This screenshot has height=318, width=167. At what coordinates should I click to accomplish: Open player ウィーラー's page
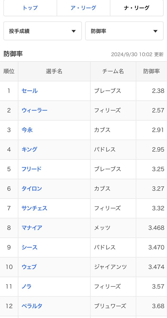click(x=34, y=110)
